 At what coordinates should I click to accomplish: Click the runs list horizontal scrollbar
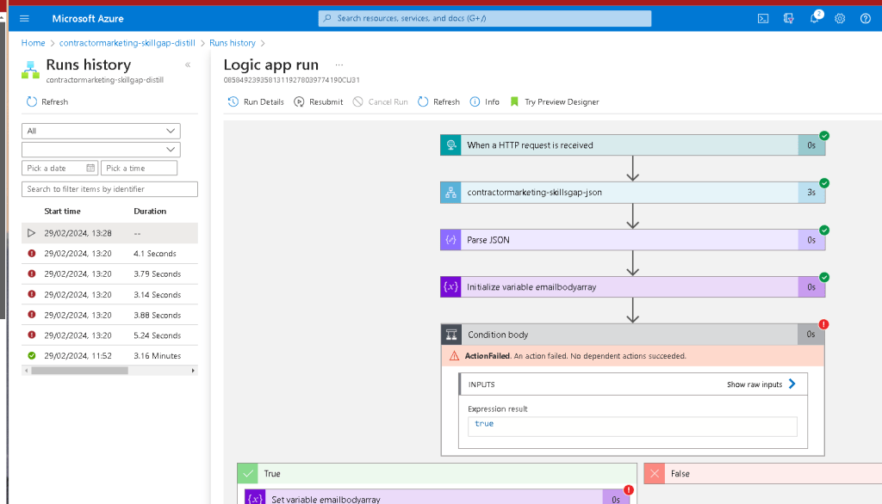80,371
